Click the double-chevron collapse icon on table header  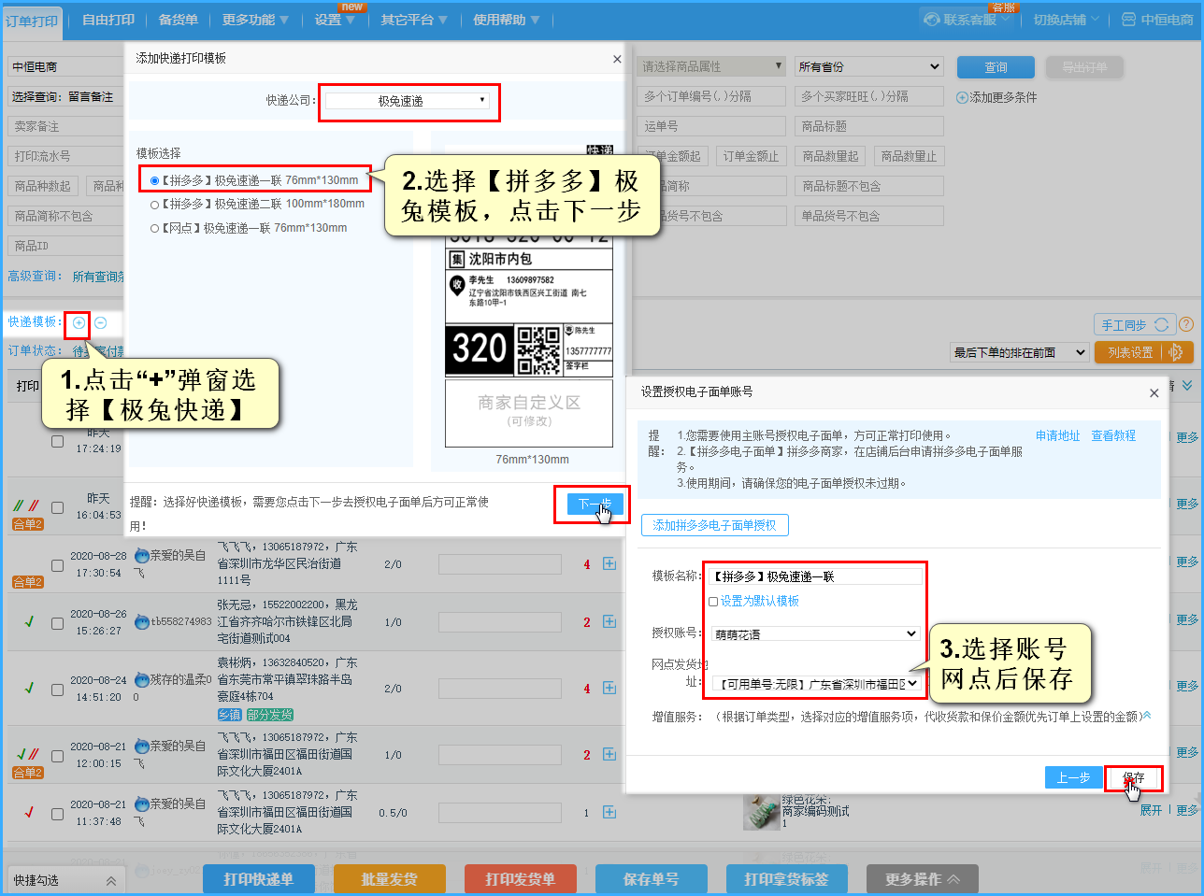(1187, 385)
